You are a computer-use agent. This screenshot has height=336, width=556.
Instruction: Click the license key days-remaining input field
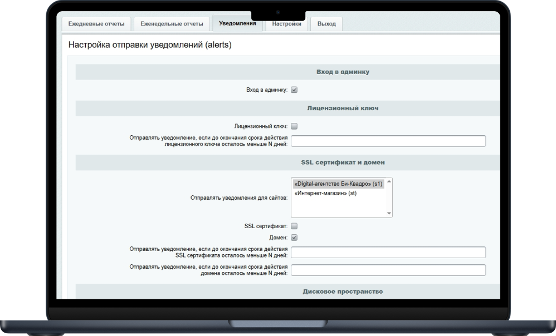[x=388, y=141]
